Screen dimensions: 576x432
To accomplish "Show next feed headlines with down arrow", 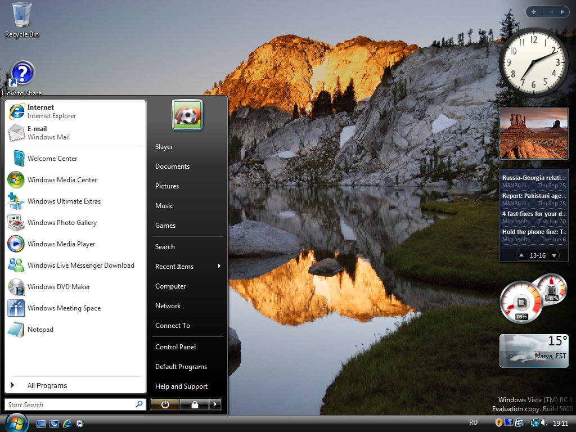I will click(x=554, y=255).
